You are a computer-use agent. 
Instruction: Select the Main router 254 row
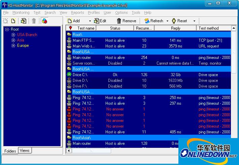[148, 58]
